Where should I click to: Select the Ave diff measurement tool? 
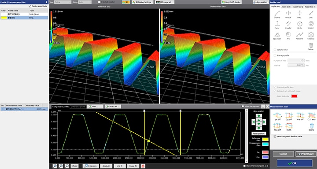300,117
